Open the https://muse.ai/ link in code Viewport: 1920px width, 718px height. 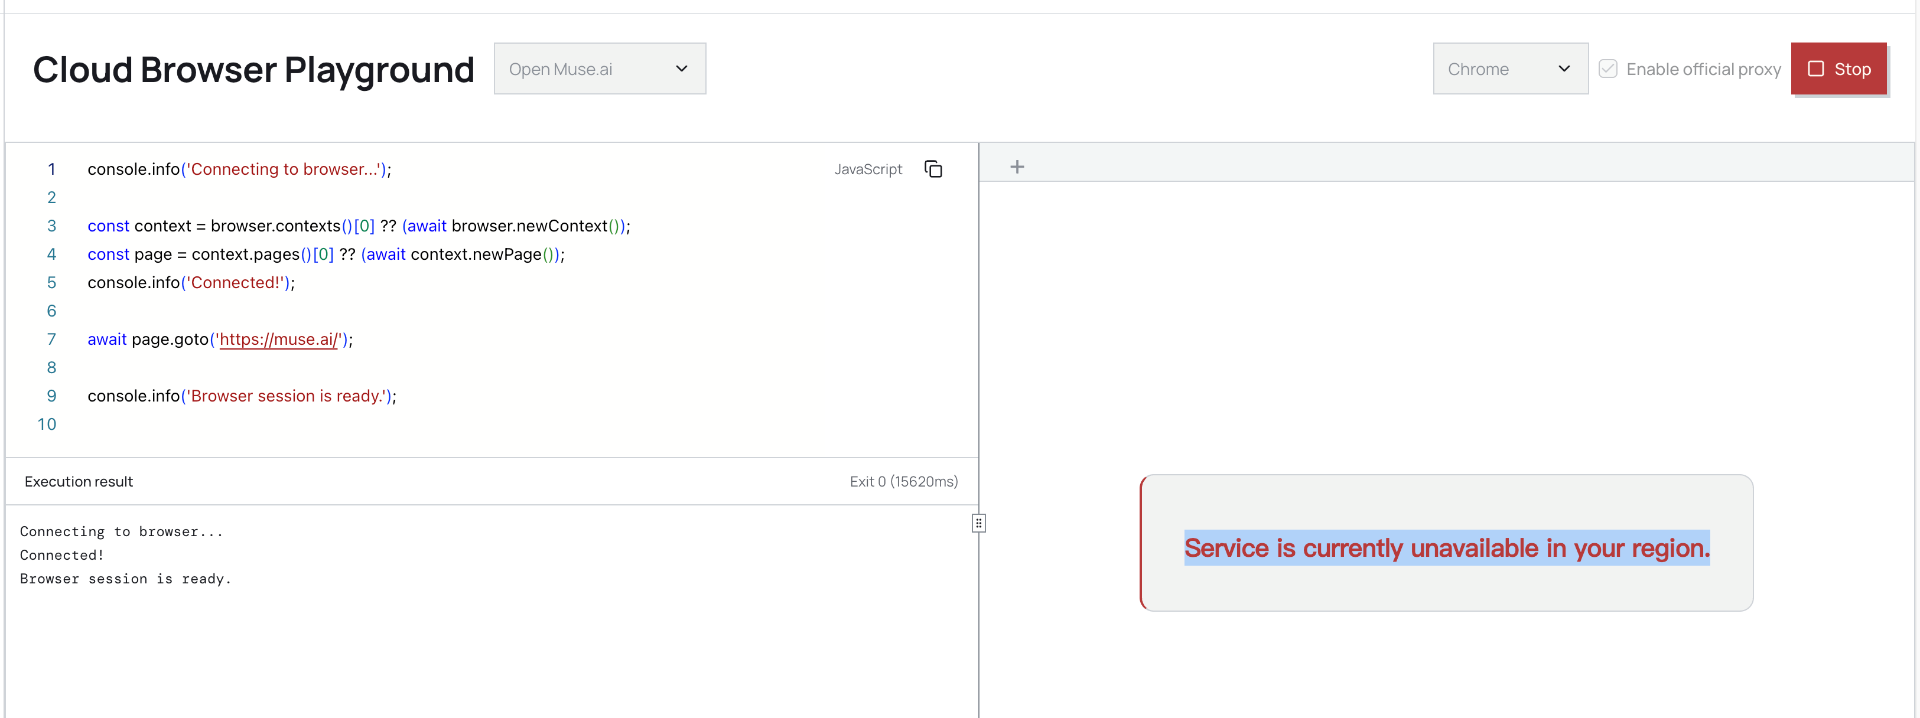(279, 339)
